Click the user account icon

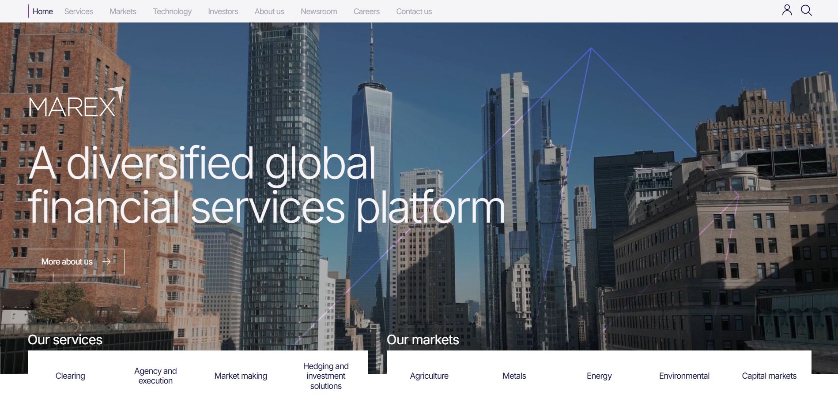pyautogui.click(x=787, y=10)
